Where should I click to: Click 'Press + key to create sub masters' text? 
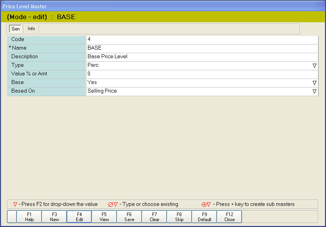pos(255,204)
